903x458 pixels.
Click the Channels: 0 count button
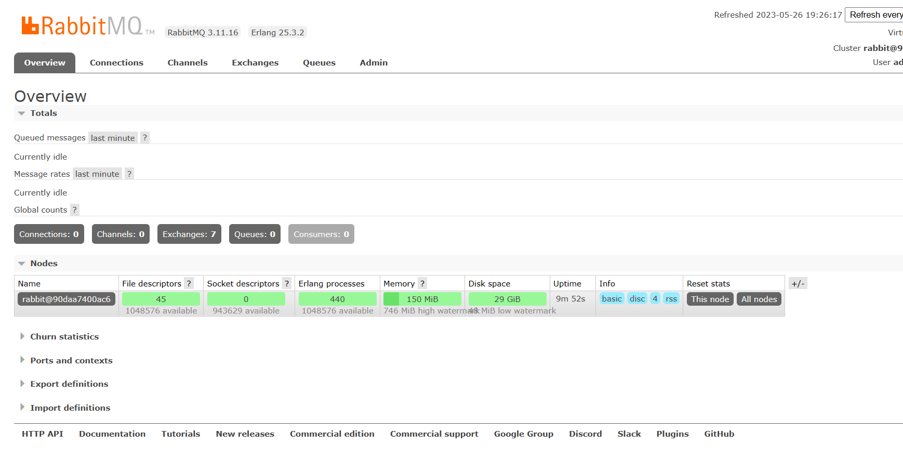click(x=121, y=234)
